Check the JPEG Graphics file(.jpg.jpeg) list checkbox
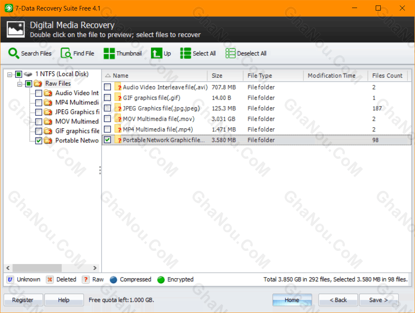Screen dimensions: 415x313 coord(107,108)
